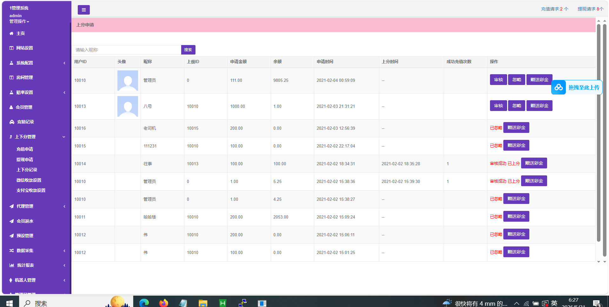This screenshot has height=307, width=609.
Task: Click the 会员管理 user icon
Action: point(11,107)
